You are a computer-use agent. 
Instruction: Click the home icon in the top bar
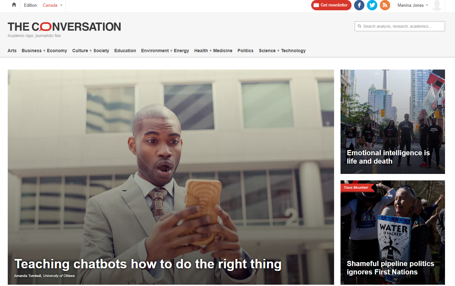coord(13,5)
